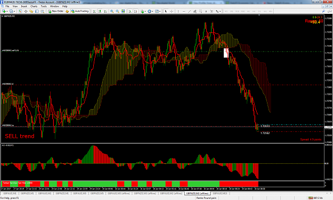Image resolution: width=333 pixels, height=200 pixels.
Task: Toggle chart shift from right edge
Action: (135, 11)
